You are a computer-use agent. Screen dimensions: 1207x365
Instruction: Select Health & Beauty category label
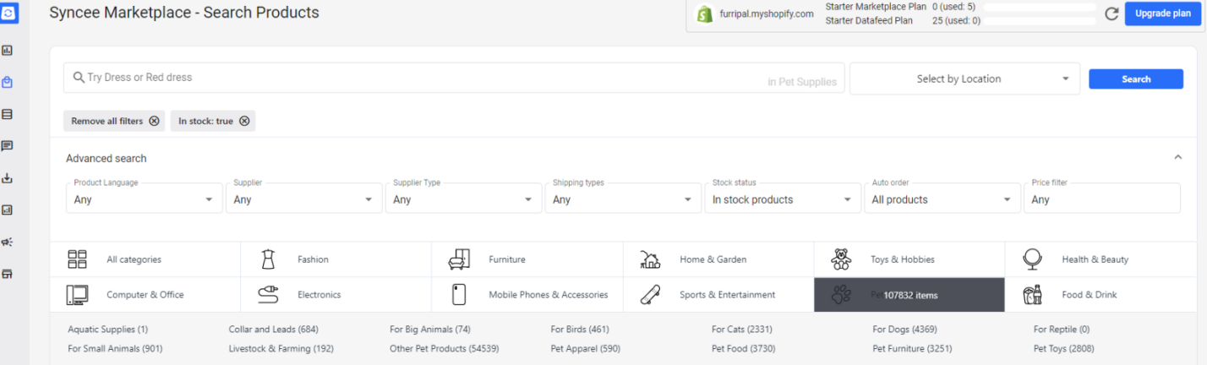tap(1095, 259)
